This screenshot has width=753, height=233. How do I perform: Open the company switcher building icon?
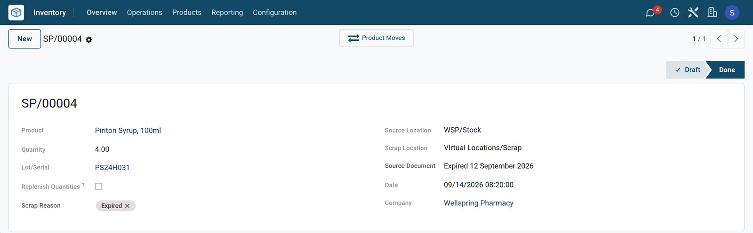pyautogui.click(x=712, y=13)
